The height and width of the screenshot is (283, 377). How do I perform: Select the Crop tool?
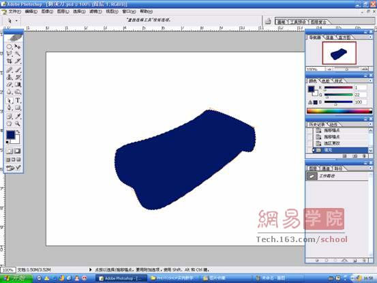tap(10, 61)
